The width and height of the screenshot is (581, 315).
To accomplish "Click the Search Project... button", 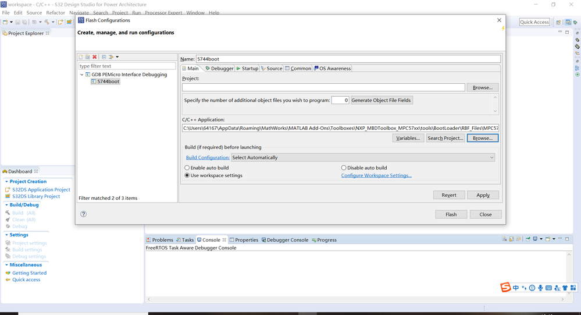I will click(445, 138).
